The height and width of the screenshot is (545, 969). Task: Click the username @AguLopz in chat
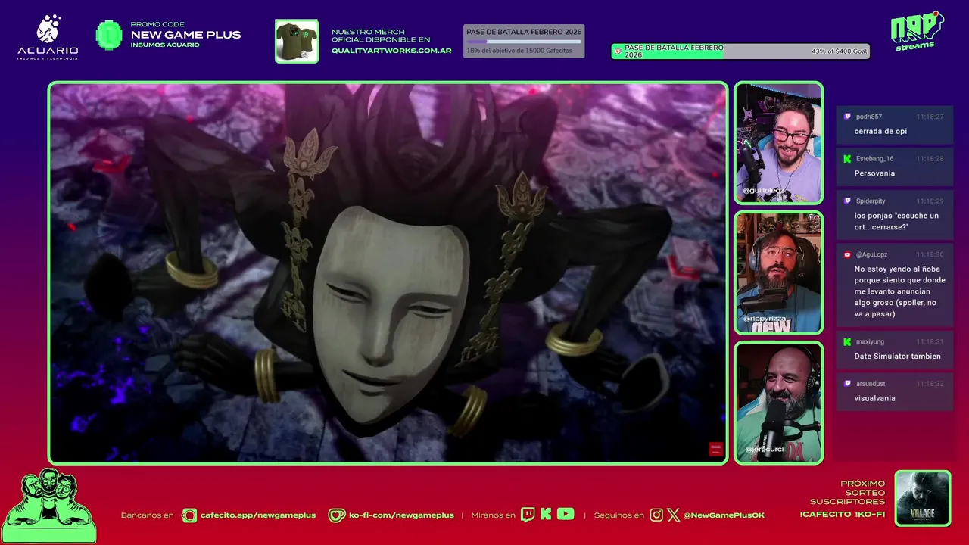[871, 255]
